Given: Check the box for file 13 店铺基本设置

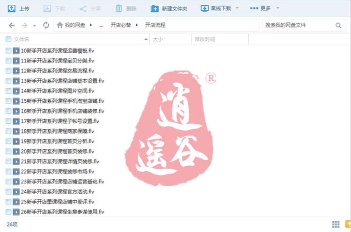Looking at the screenshot, I should 8,81.
